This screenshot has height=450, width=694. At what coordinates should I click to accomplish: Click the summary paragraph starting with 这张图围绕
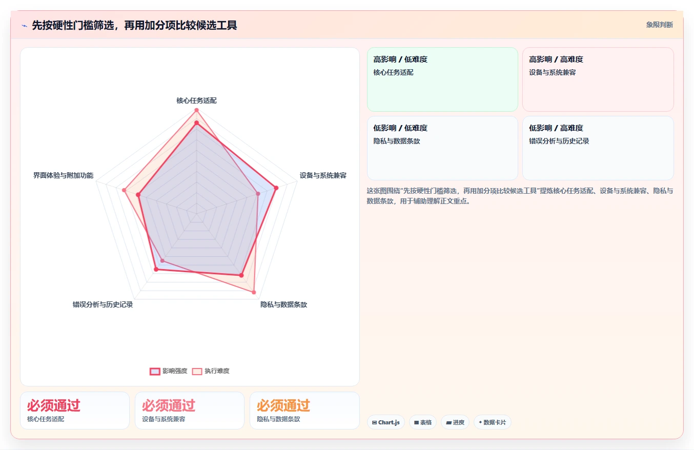coord(520,196)
